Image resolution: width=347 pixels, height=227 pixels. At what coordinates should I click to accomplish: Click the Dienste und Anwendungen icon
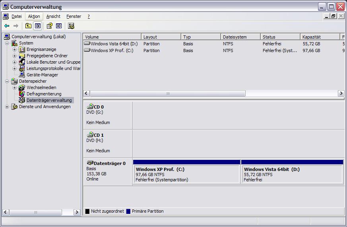(x=14, y=107)
